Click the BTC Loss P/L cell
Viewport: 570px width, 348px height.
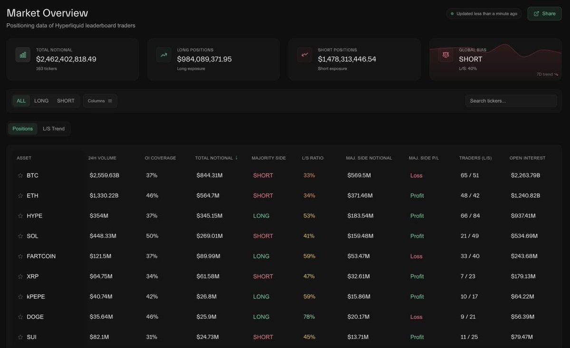coord(416,176)
